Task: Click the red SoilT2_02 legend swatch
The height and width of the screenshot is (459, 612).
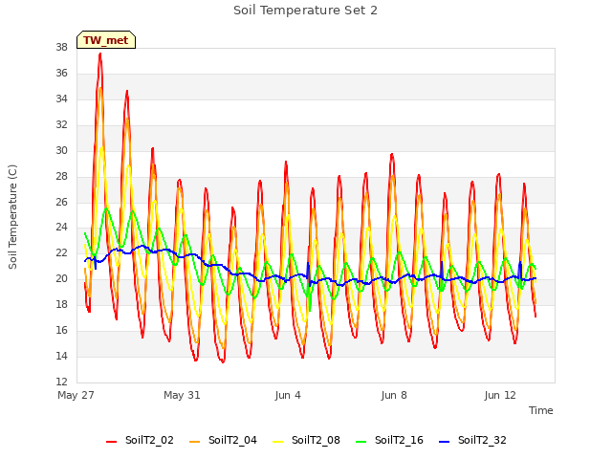Action: click(x=112, y=442)
